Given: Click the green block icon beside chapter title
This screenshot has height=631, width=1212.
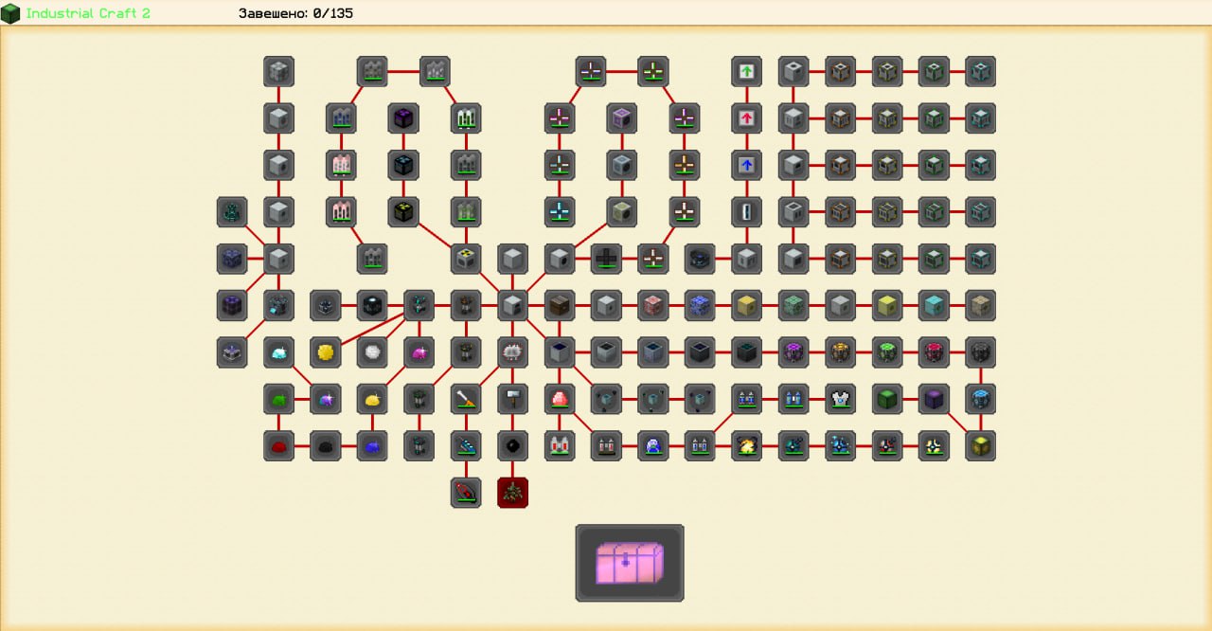Looking at the screenshot, I should point(10,13).
